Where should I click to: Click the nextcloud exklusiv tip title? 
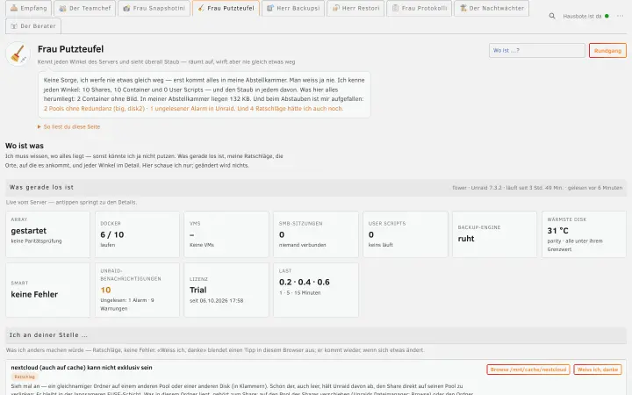click(x=82, y=368)
